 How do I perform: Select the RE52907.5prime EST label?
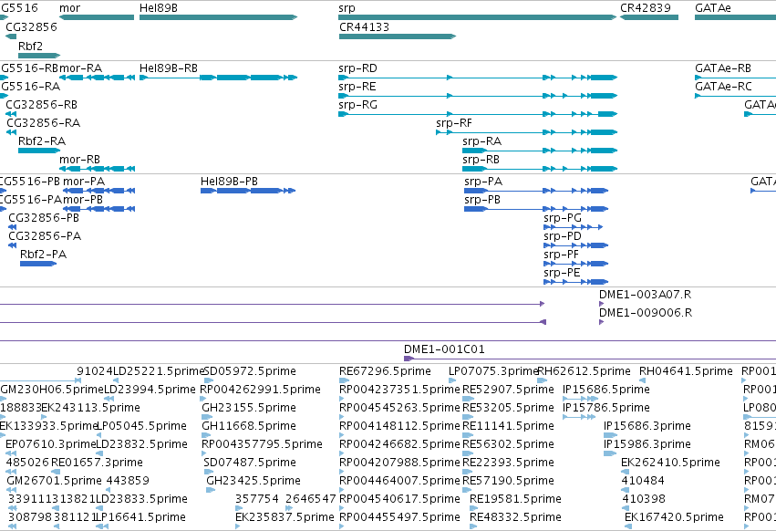508,390
